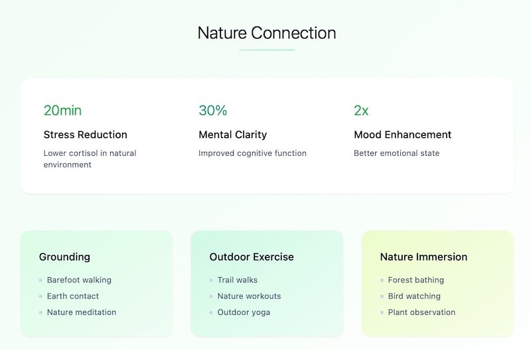Click the Bird watching list item
The width and height of the screenshot is (531, 350).
(414, 296)
